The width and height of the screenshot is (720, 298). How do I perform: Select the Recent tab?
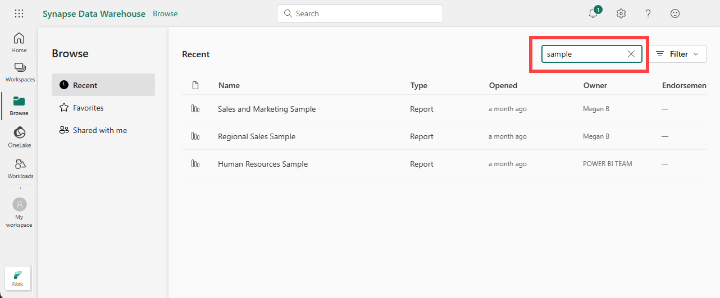[103, 85]
